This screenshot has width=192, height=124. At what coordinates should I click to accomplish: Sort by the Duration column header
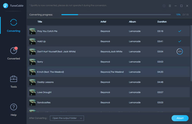tap(162, 22)
